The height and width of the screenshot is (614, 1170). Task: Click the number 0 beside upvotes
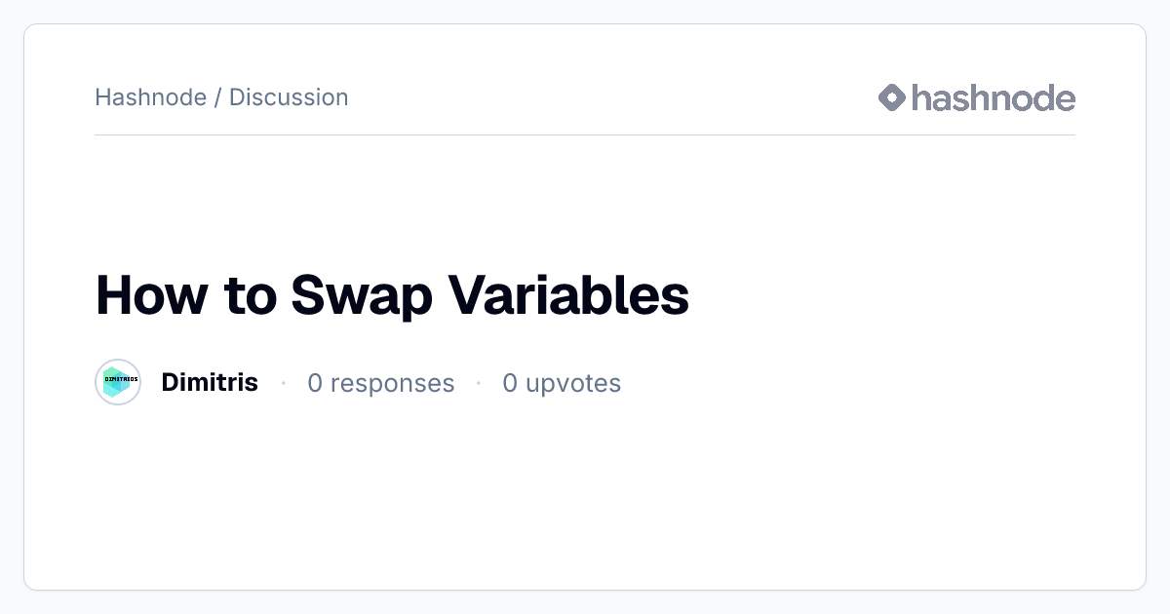[x=510, y=383]
